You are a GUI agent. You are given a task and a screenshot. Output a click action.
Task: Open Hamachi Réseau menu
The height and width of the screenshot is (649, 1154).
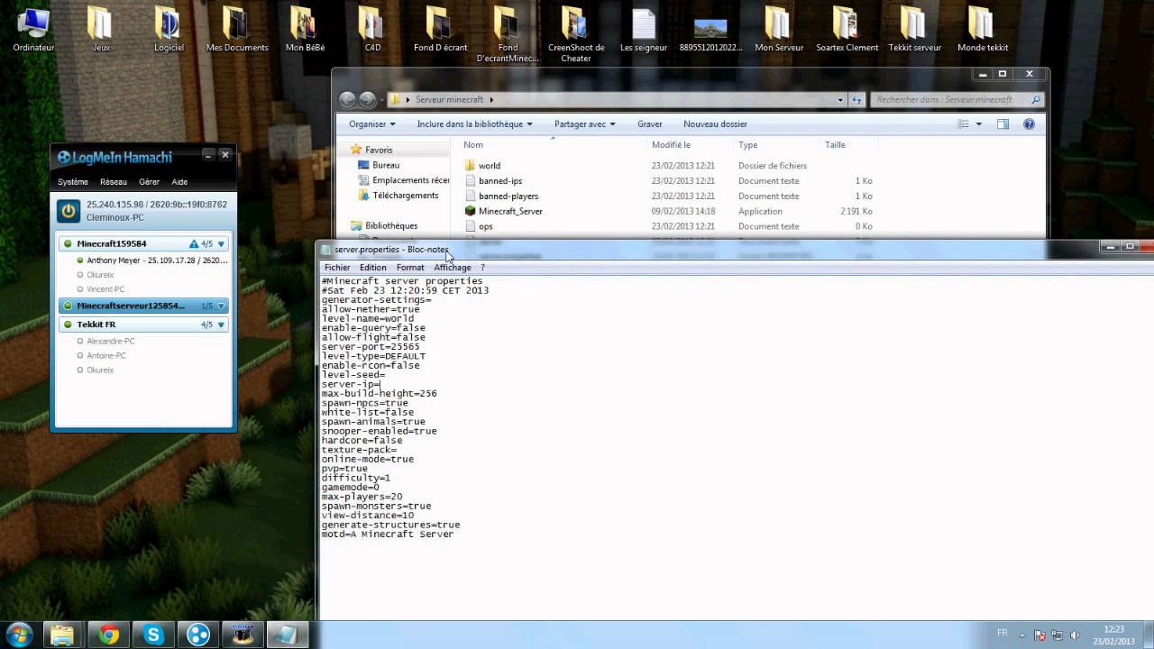point(114,182)
